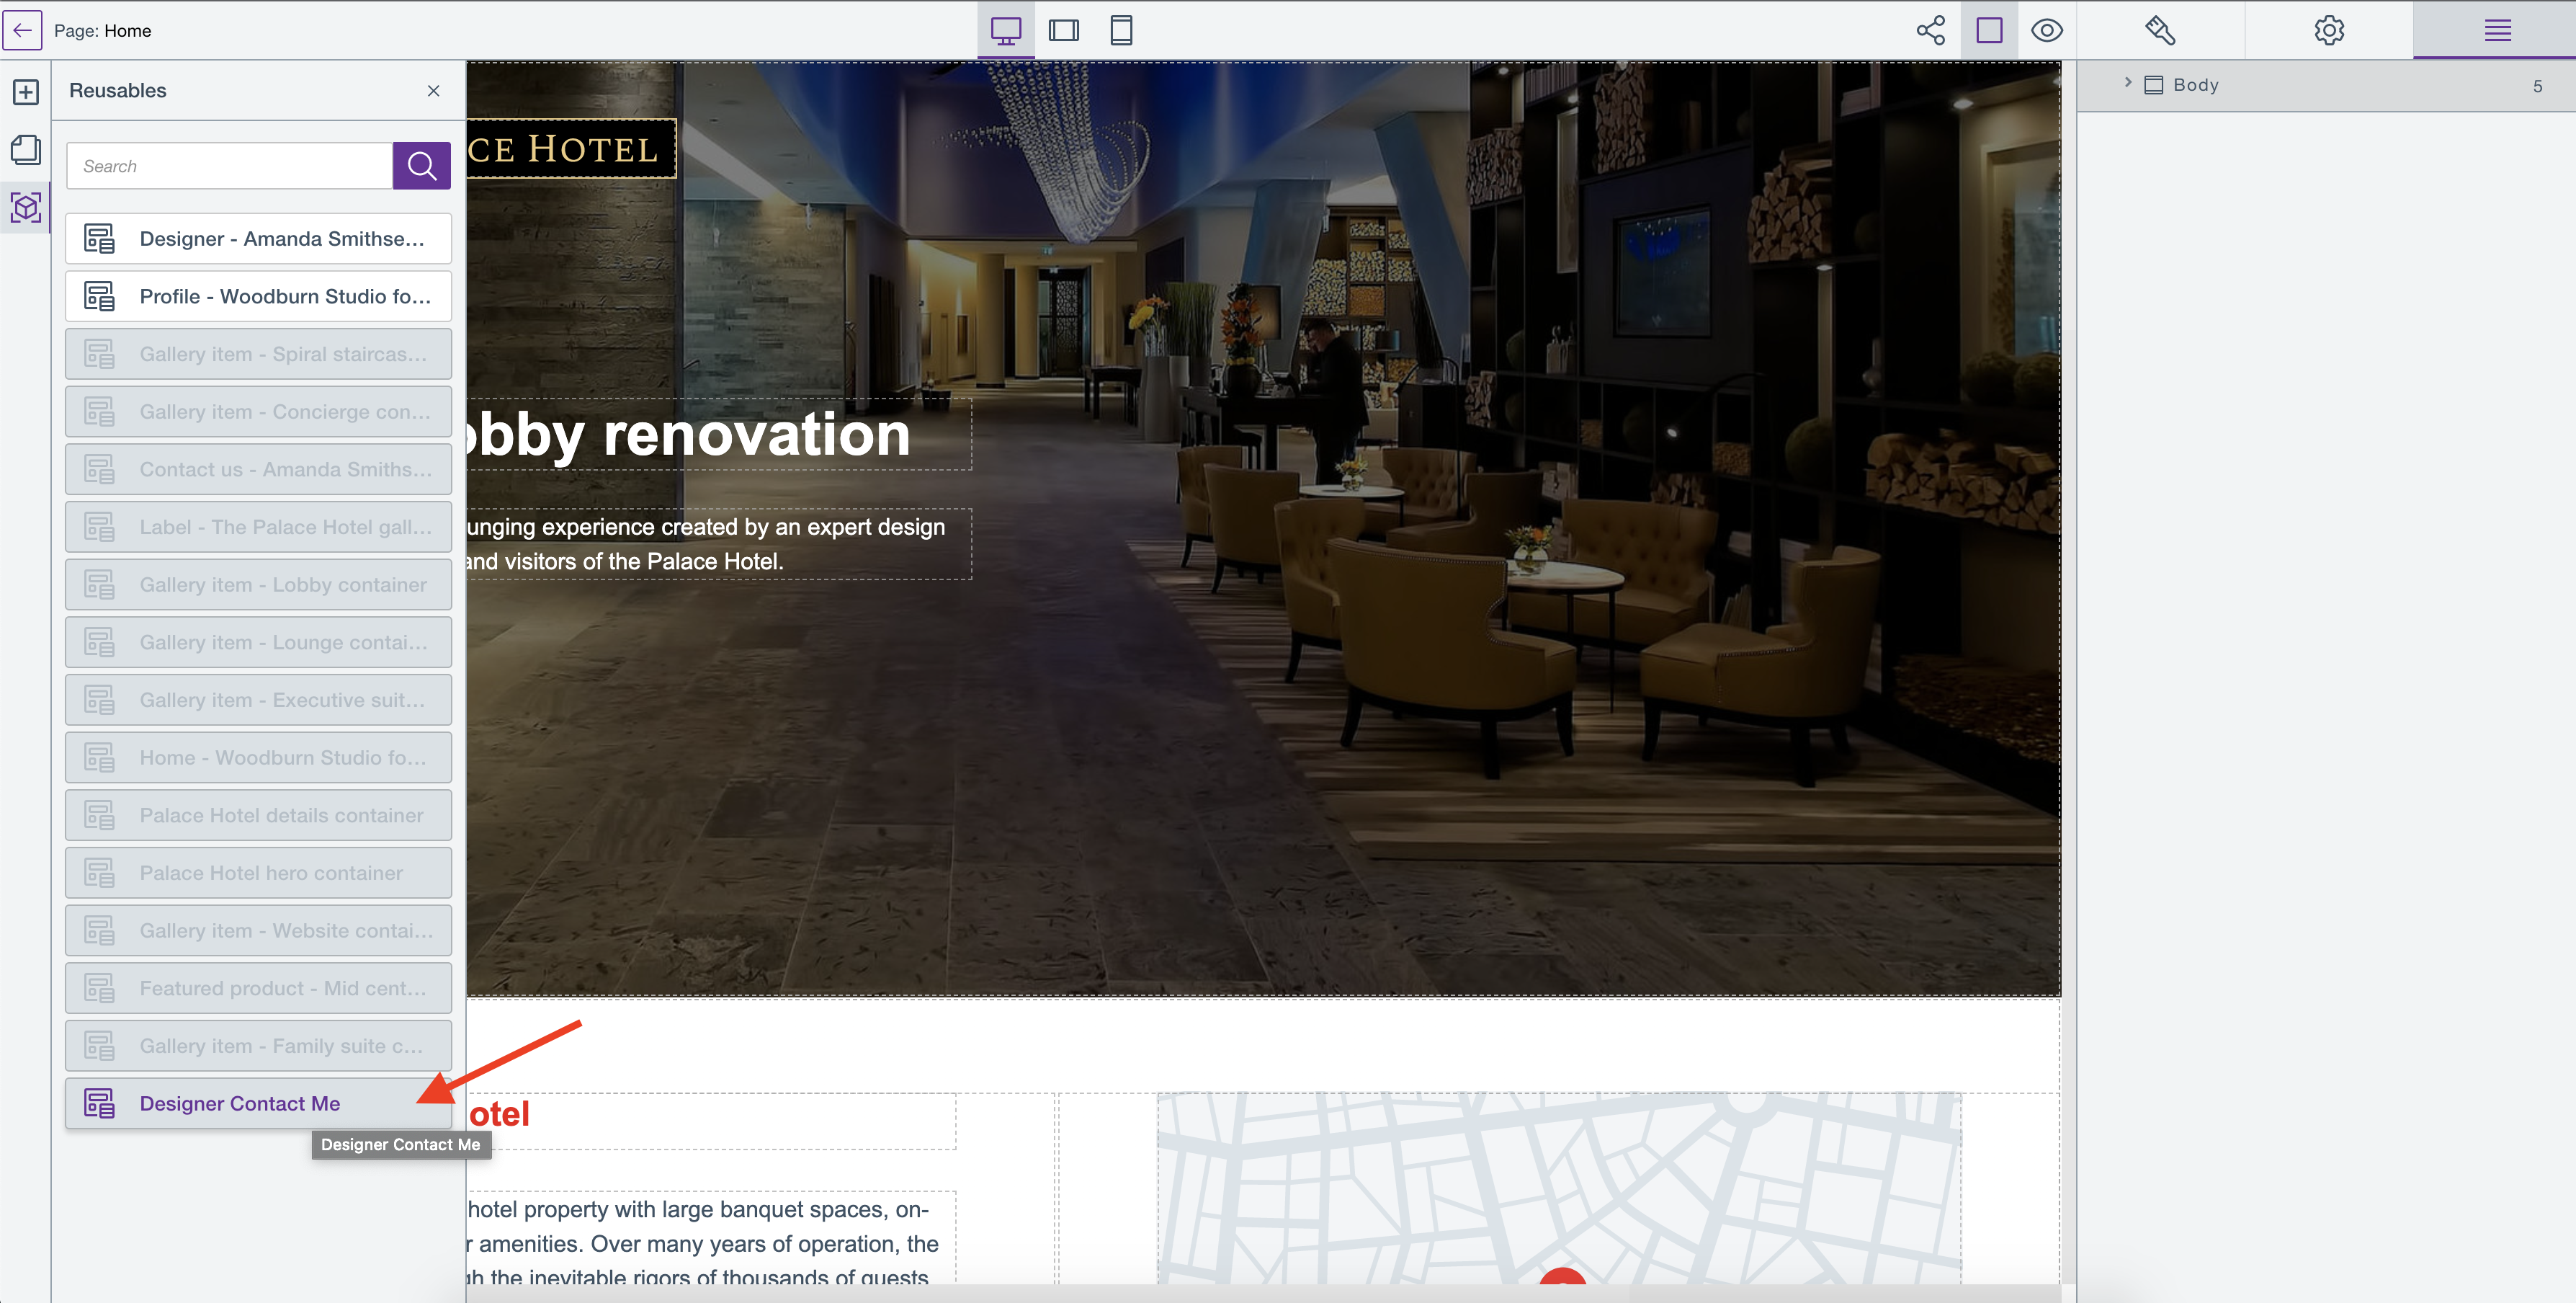This screenshot has height=1303, width=2576.
Task: Select Designer Contact Me reusable
Action: 240,1103
